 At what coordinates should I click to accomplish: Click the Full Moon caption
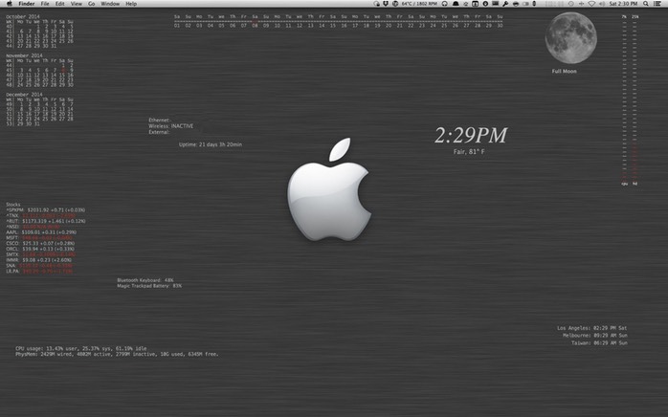pyautogui.click(x=564, y=71)
